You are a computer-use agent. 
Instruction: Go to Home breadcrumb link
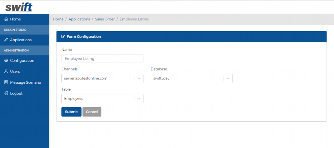[x=58, y=19]
